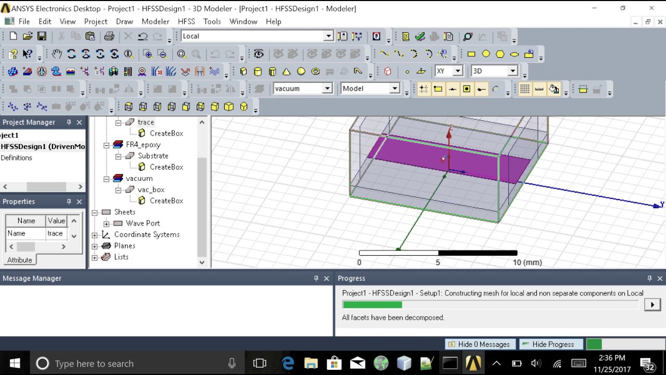This screenshot has width=666, height=375.
Task: Toggle the ruler display button
Action: 539,89
